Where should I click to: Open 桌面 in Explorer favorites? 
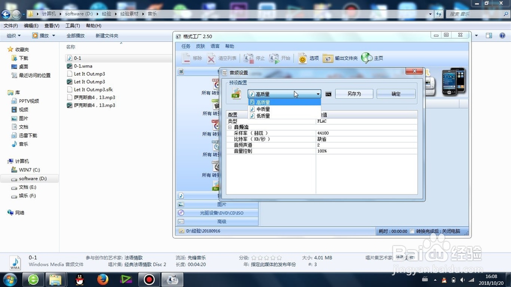point(23,66)
